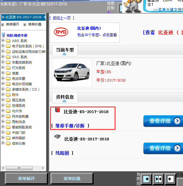Click the mechanic mascot image
183x186 pixels.
tap(132, 6)
